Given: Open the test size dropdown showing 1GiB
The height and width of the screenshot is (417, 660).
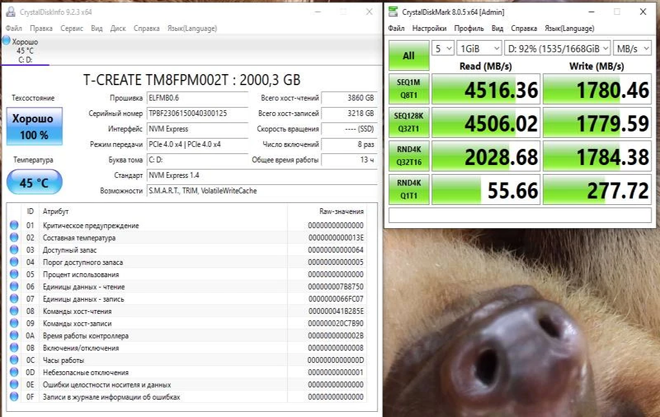Looking at the screenshot, I should pyautogui.click(x=480, y=48).
